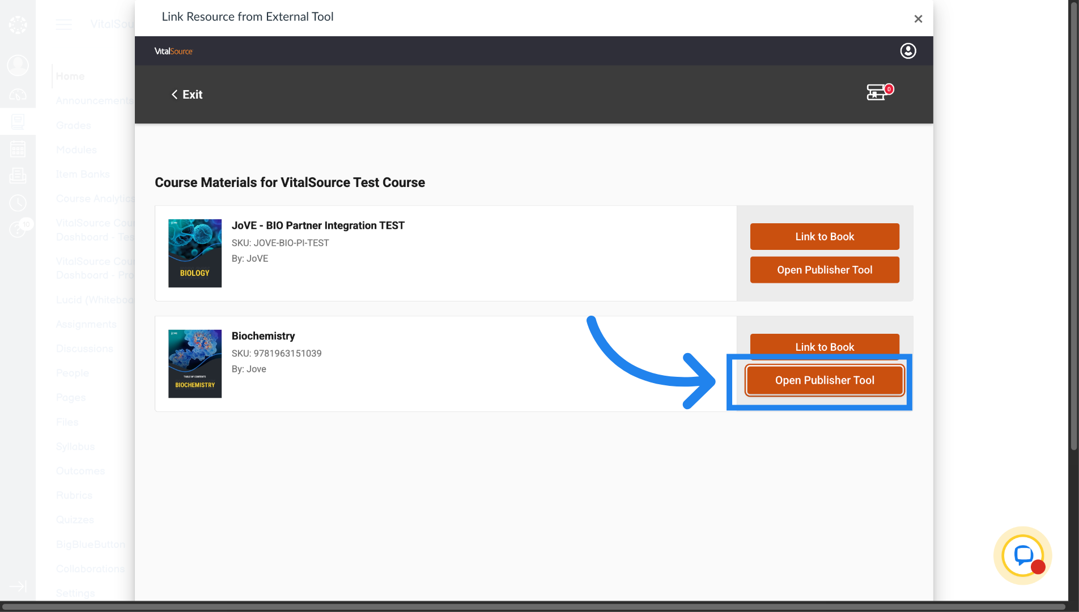The height and width of the screenshot is (612, 1079).
Task: Open Publisher Tool for Biochemistry
Action: click(825, 380)
